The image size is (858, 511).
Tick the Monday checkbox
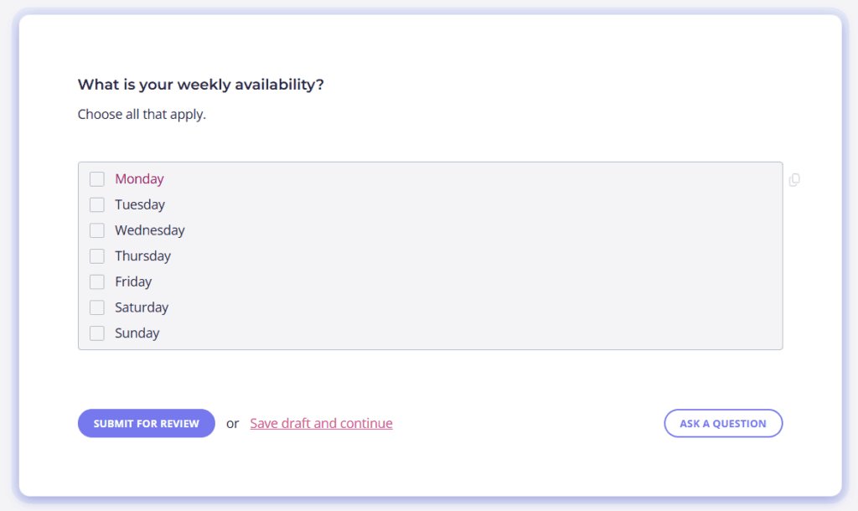pos(97,179)
